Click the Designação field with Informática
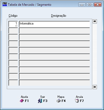The image size is (104, 110). 54,24
